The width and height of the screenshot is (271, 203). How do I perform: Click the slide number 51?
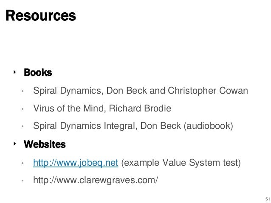tap(268, 199)
